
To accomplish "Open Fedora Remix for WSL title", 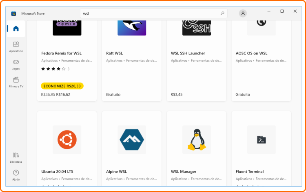I will 62,53.
